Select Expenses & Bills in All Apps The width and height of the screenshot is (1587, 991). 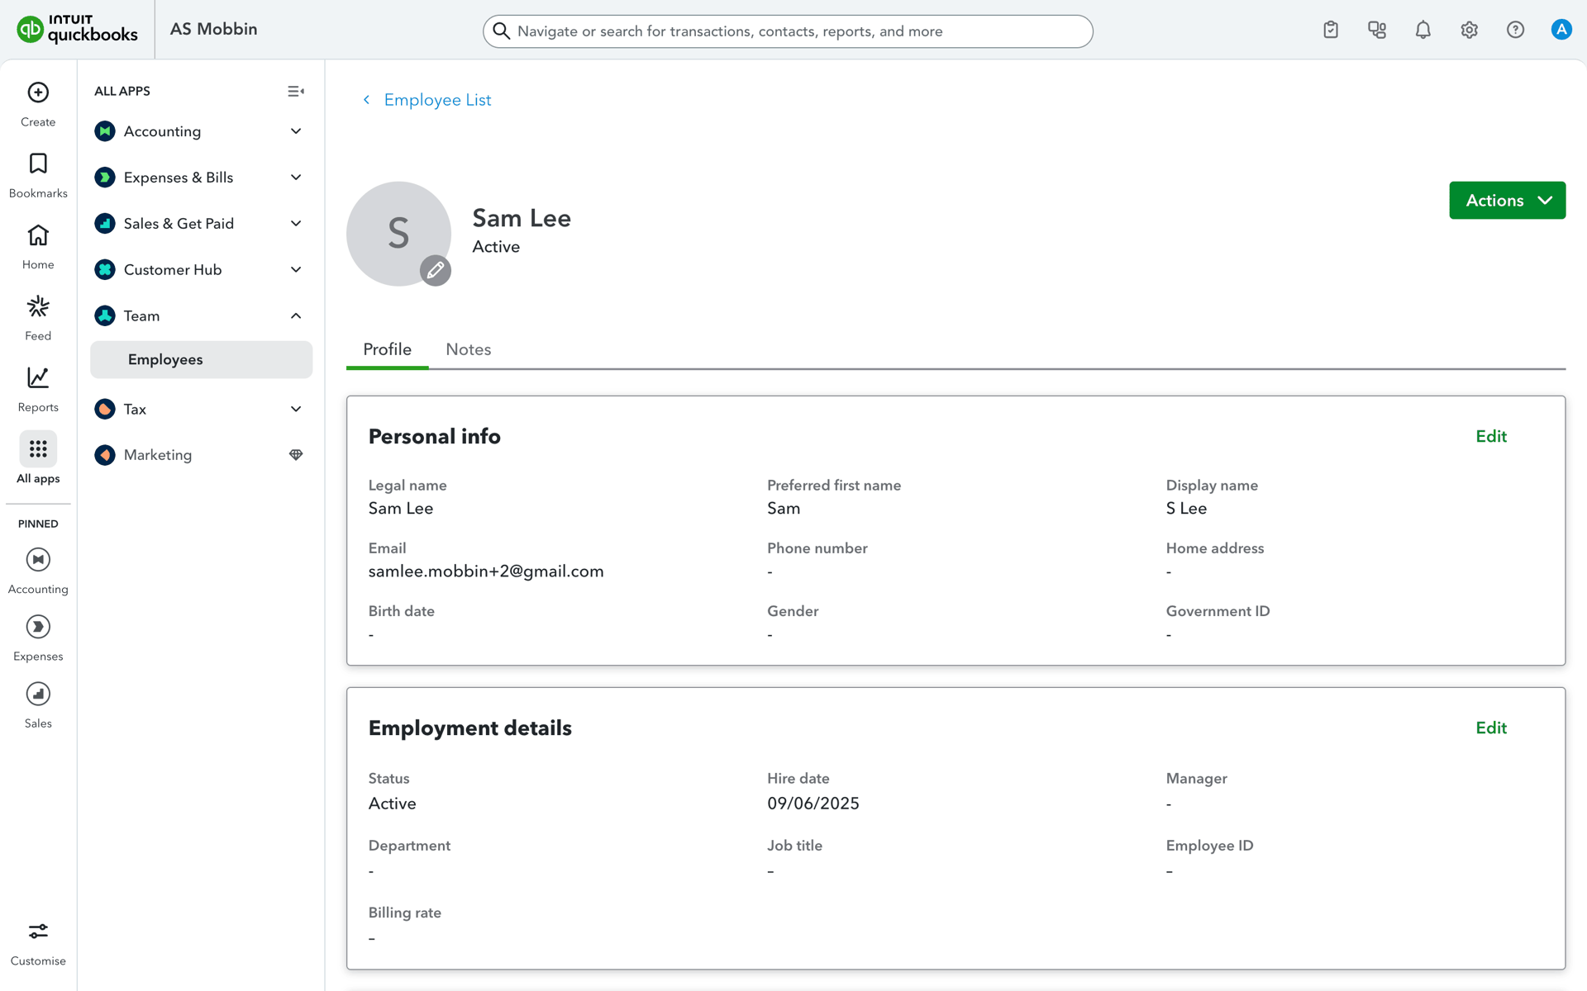(201, 178)
